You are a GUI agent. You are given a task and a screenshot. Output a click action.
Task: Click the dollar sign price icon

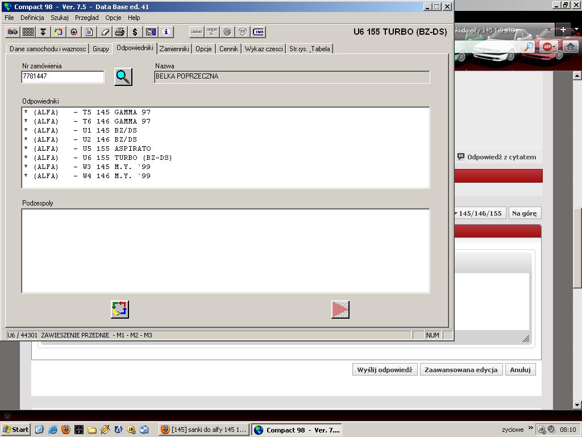pos(135,32)
